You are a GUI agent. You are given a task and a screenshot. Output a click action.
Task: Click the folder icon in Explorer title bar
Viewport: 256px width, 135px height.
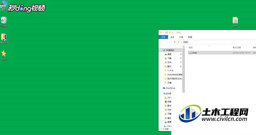[x=161, y=32]
